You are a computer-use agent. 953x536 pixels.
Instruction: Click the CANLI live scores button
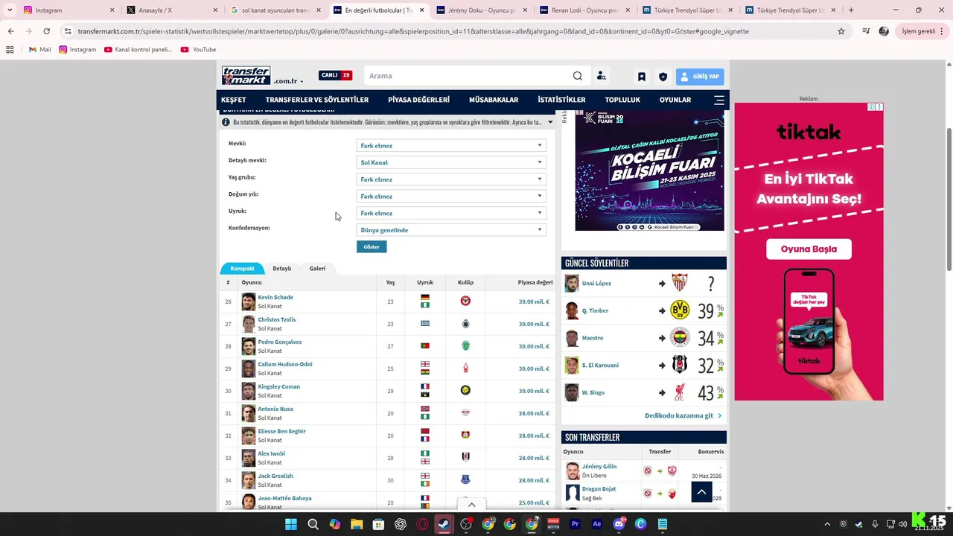[336, 75]
